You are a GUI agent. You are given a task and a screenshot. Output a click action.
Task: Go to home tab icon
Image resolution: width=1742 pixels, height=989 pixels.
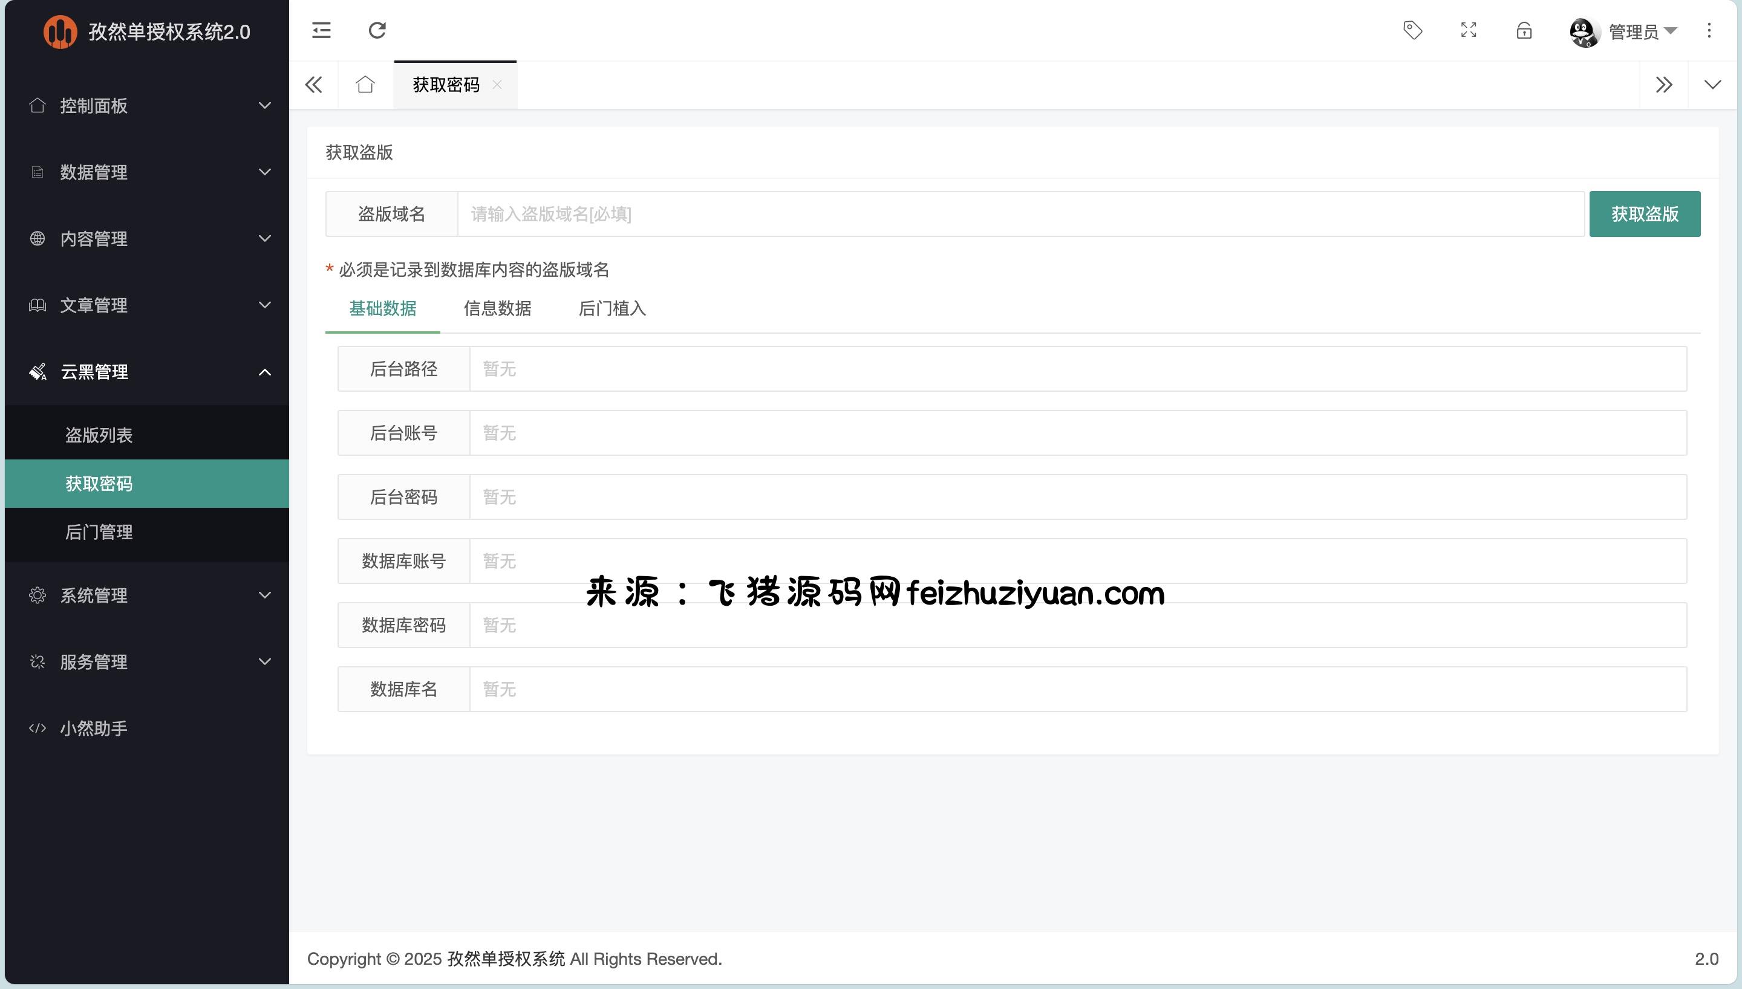(365, 85)
